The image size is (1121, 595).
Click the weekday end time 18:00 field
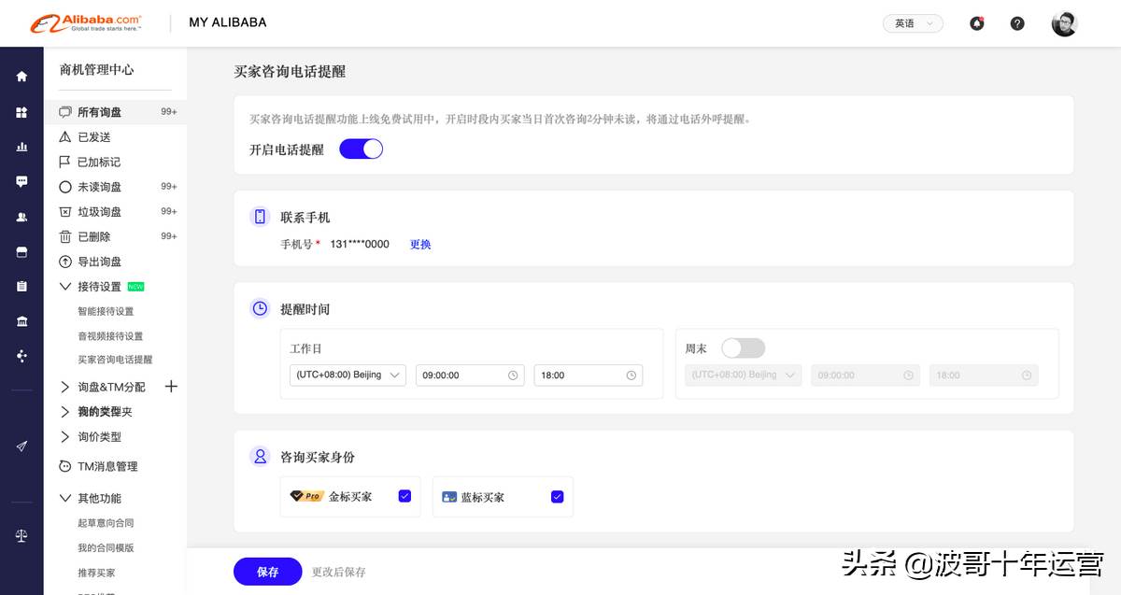[589, 375]
